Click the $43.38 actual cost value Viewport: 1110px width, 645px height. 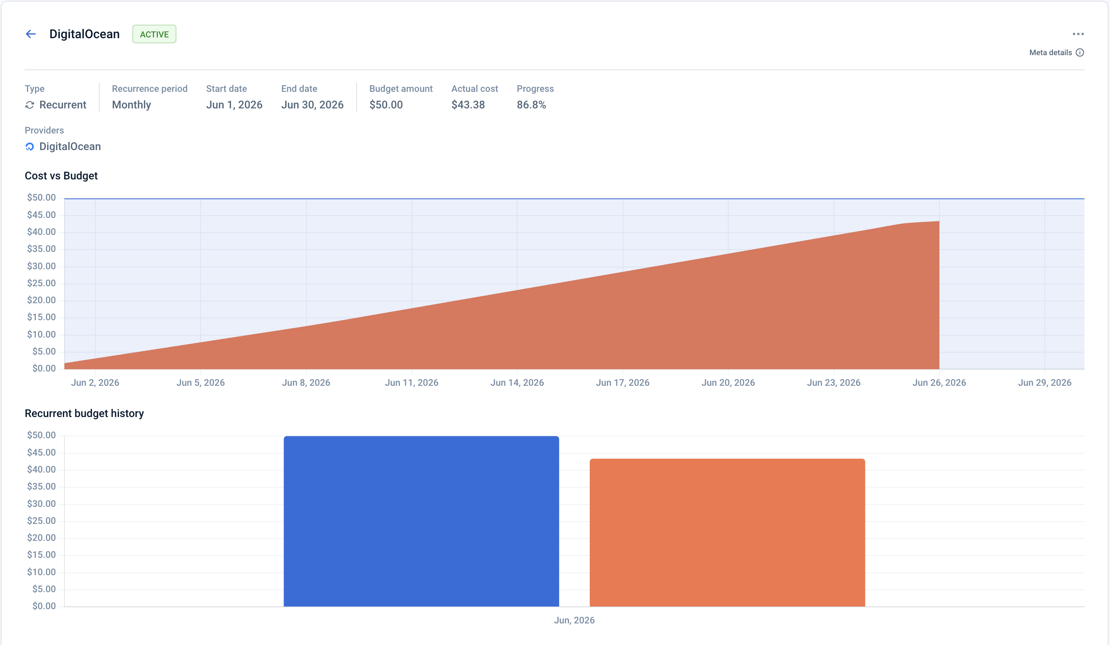[468, 105]
